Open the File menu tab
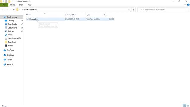 pos(4,5)
